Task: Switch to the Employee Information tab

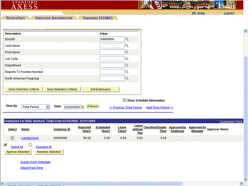Action: [53, 18]
